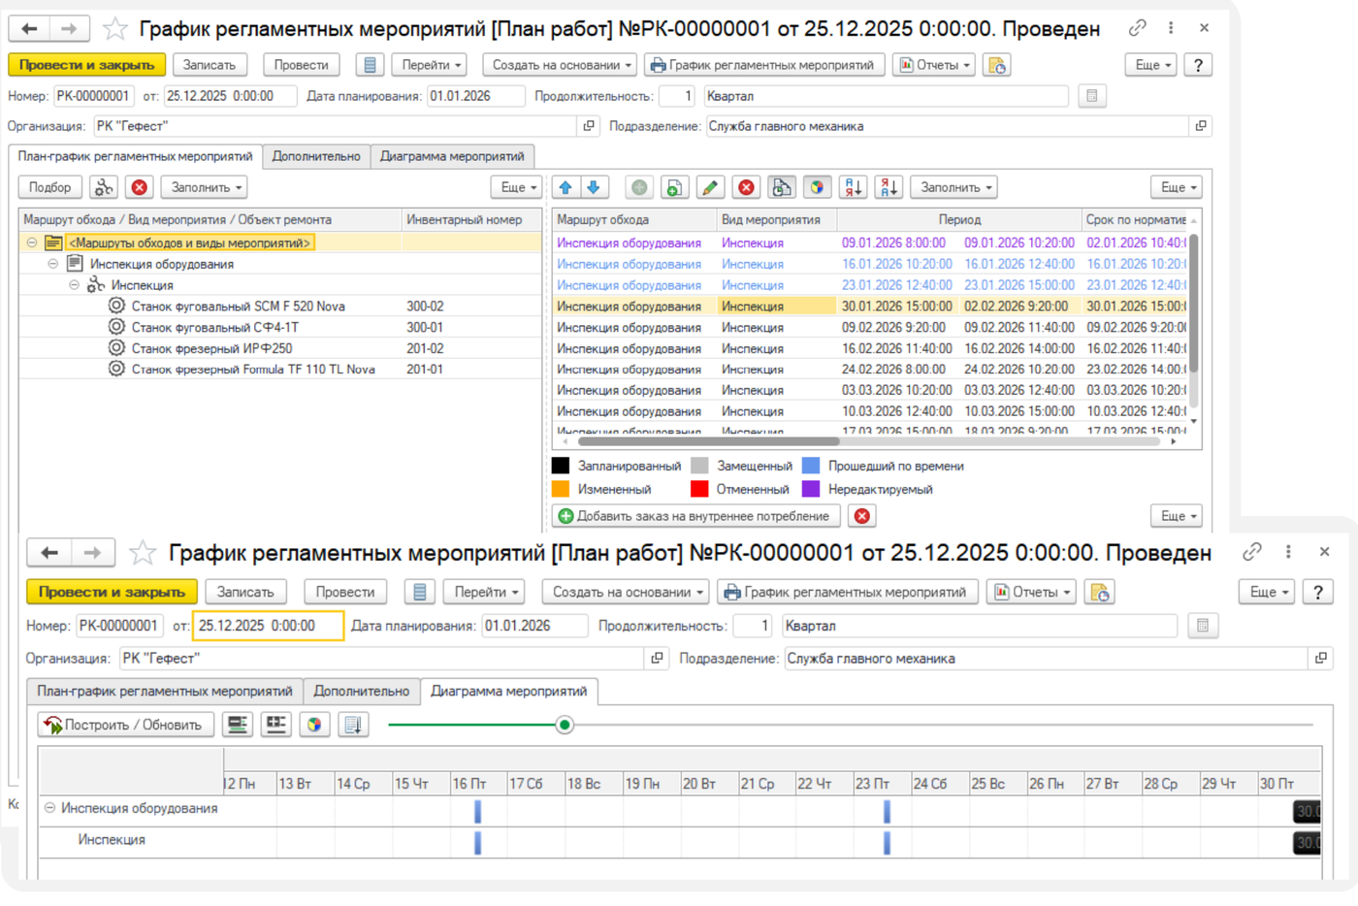This screenshot has height=906, width=1358.
Task: Open Отчеты dropdown in lower window
Action: pyautogui.click(x=1031, y=592)
